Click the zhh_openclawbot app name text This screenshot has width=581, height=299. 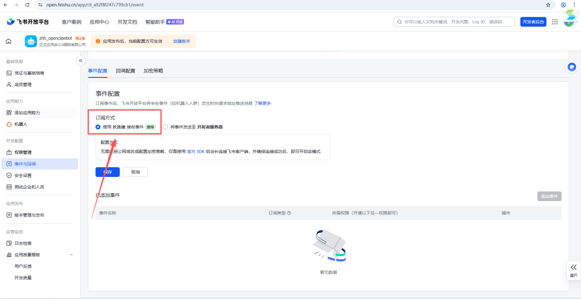pos(55,38)
